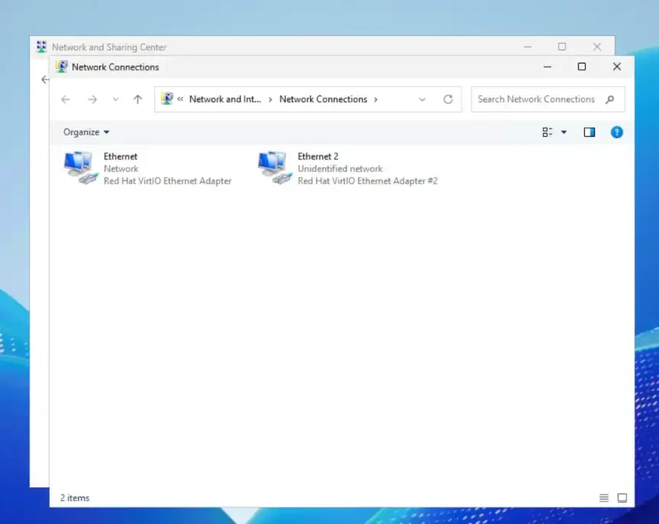Click the Forward navigation arrow
Image resolution: width=659 pixels, height=524 pixels.
click(x=92, y=99)
